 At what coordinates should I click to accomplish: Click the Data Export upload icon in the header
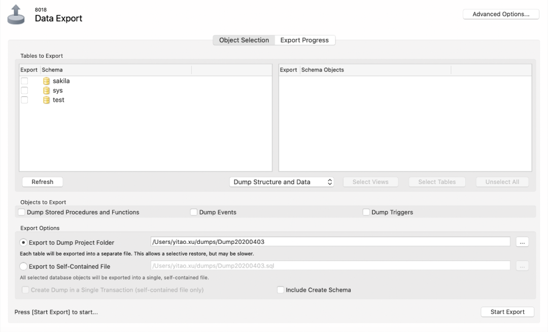pos(17,14)
